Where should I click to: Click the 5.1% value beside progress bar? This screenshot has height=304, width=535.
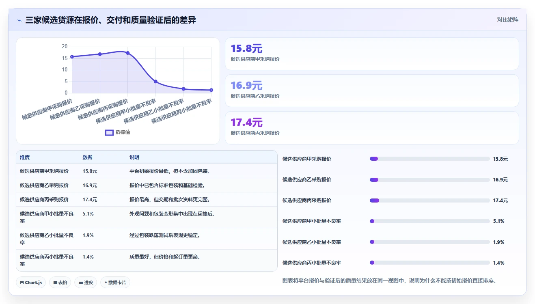point(498,221)
